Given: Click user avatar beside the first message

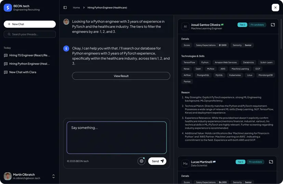Looking at the screenshot, I should [66, 22].
